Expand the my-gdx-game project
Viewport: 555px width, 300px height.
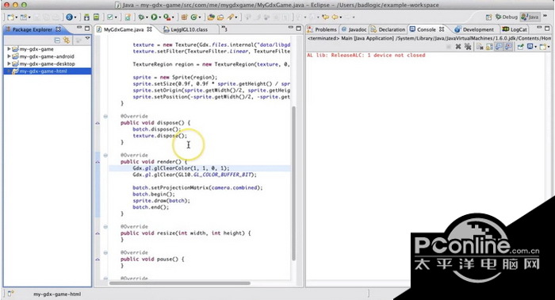coord(9,49)
